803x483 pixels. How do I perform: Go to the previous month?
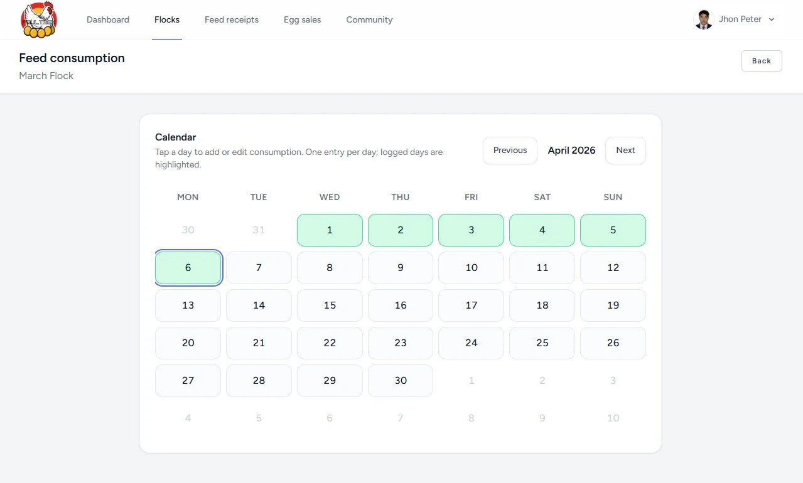pyautogui.click(x=509, y=151)
